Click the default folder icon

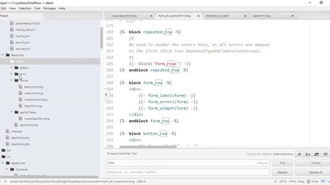click(16, 67)
